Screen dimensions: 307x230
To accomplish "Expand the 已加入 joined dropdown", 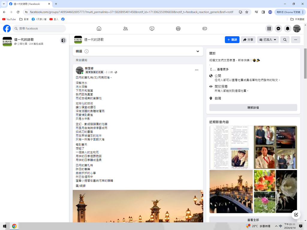I will (x=268, y=40).
